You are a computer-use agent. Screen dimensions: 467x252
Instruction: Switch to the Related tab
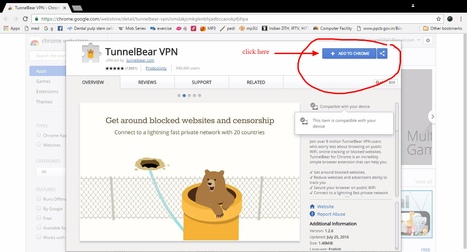(x=256, y=83)
